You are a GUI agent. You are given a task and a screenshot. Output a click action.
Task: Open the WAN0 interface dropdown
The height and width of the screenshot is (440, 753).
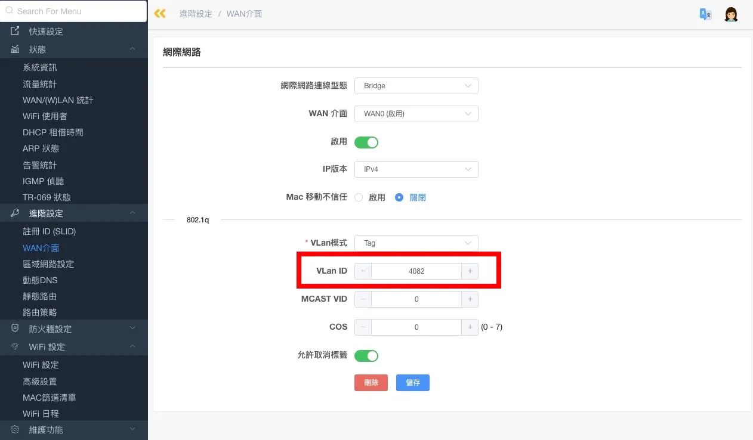click(416, 113)
